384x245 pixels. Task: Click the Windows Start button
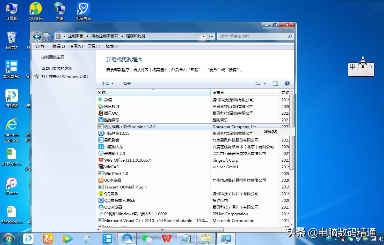(x=9, y=239)
